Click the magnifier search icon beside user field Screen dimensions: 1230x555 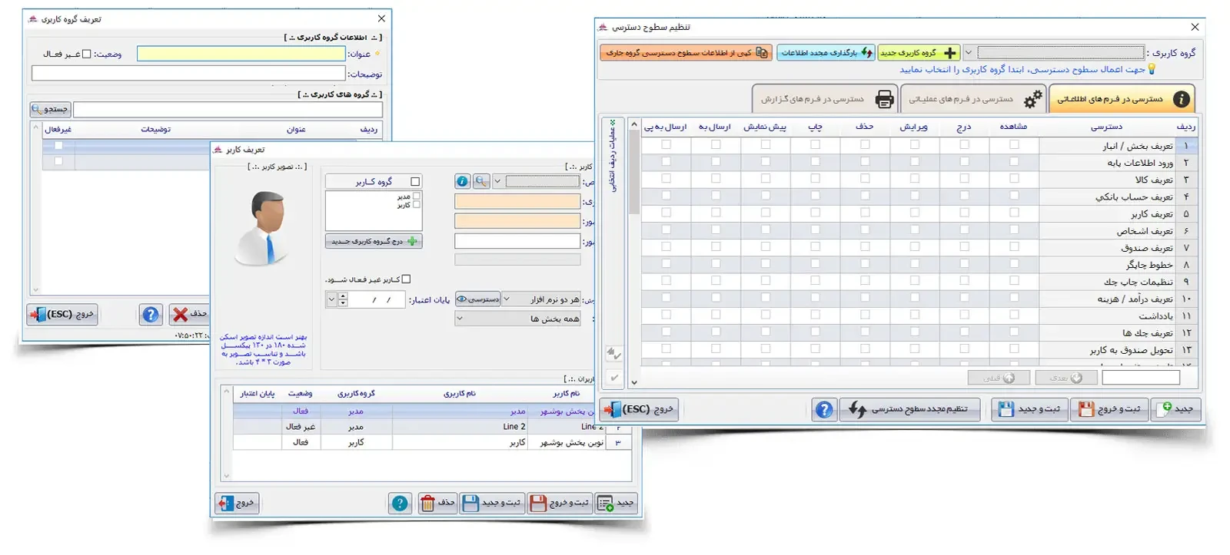481,182
